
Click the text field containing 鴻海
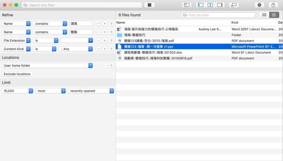click(81, 24)
